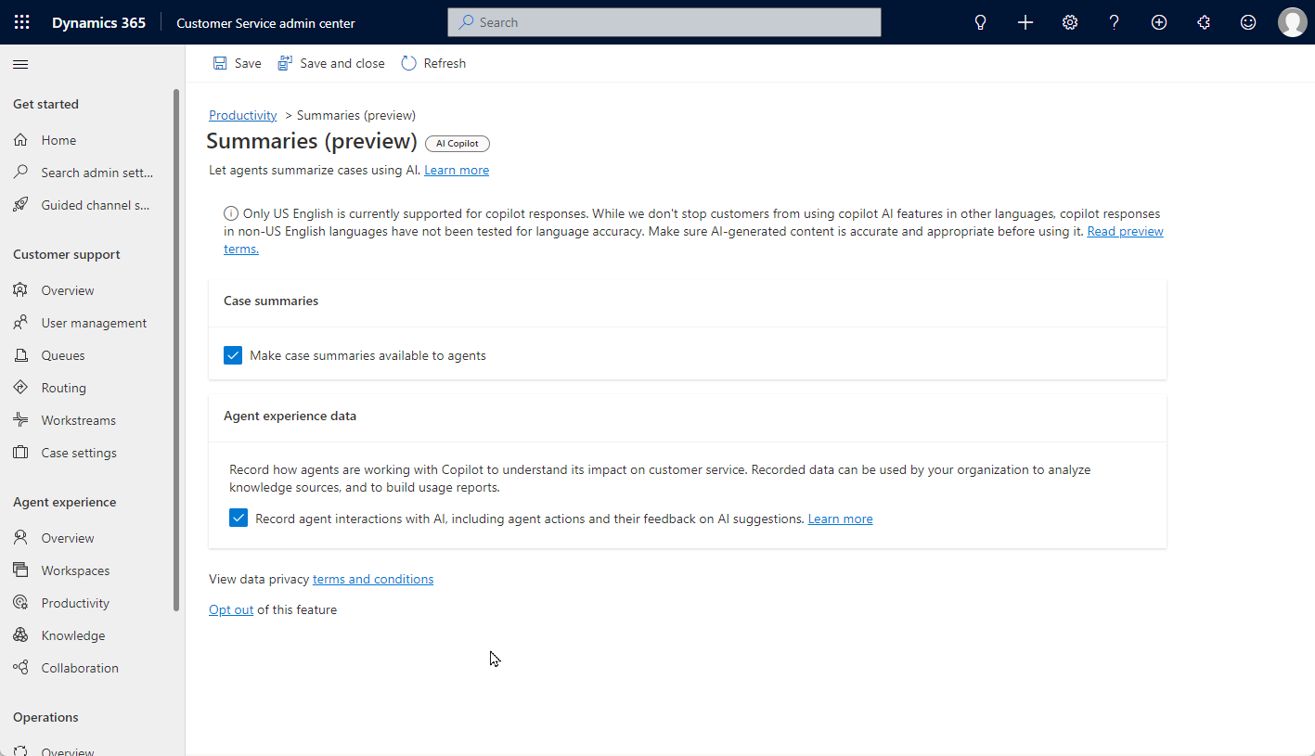
Task: Click the Refresh button label
Action: tap(445, 63)
